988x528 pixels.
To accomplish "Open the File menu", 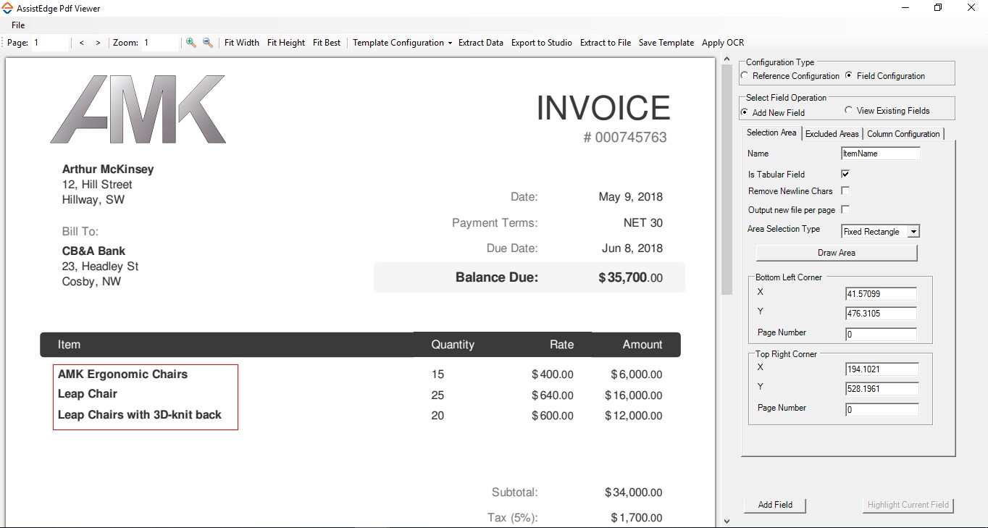I will (17, 25).
